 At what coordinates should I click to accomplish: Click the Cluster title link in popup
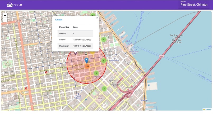pos(59,20)
